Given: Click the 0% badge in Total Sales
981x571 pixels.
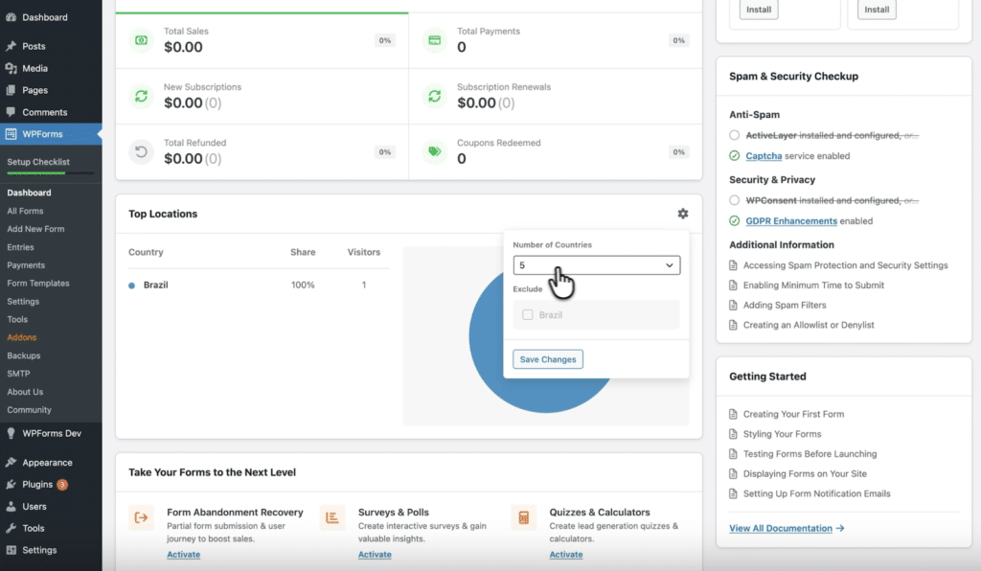Looking at the screenshot, I should pos(385,40).
